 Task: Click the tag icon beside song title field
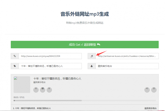coord(15,66)
